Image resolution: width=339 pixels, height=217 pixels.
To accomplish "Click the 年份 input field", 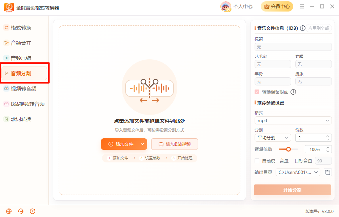I will click(x=273, y=81).
